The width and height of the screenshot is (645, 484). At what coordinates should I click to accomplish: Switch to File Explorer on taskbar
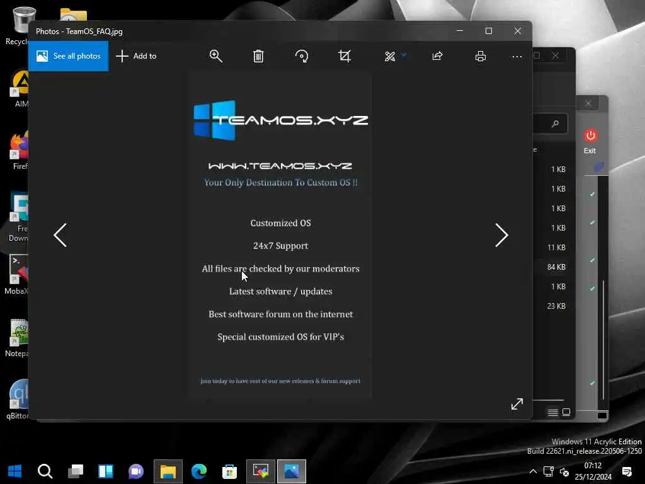[x=168, y=471]
